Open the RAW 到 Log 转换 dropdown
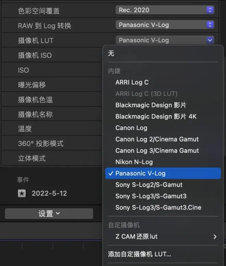The height and width of the screenshot is (266, 226). pos(165,25)
